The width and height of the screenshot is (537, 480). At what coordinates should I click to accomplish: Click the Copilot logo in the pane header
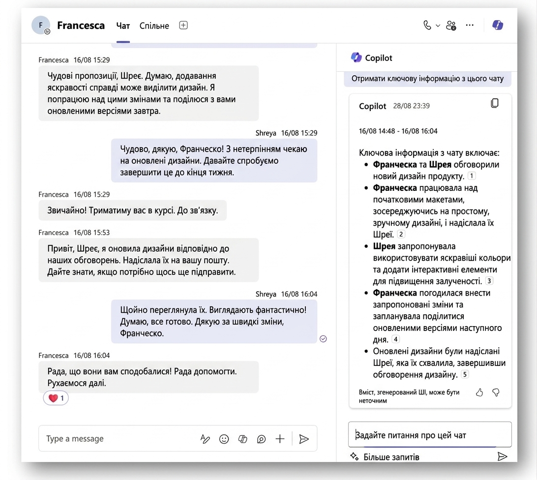pos(356,58)
